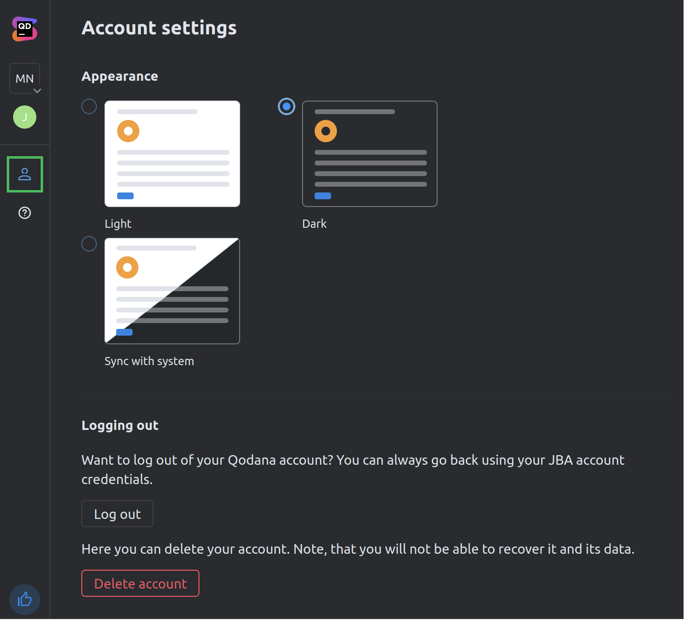Click the Appearance section heading
The width and height of the screenshot is (684, 620).
[120, 76]
